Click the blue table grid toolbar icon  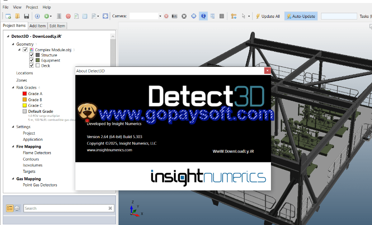85,16
